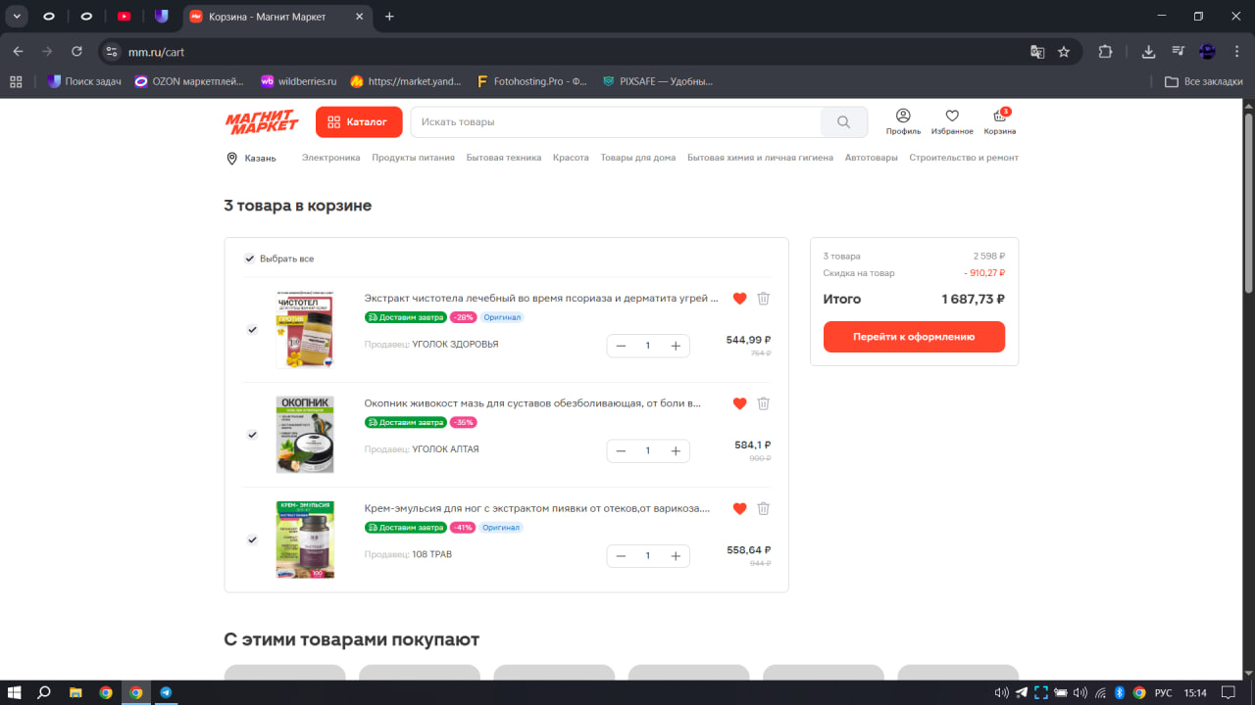Image resolution: width=1255 pixels, height=705 pixels.
Task: Increase quantity of Экстракт чистотела
Action: (x=676, y=346)
